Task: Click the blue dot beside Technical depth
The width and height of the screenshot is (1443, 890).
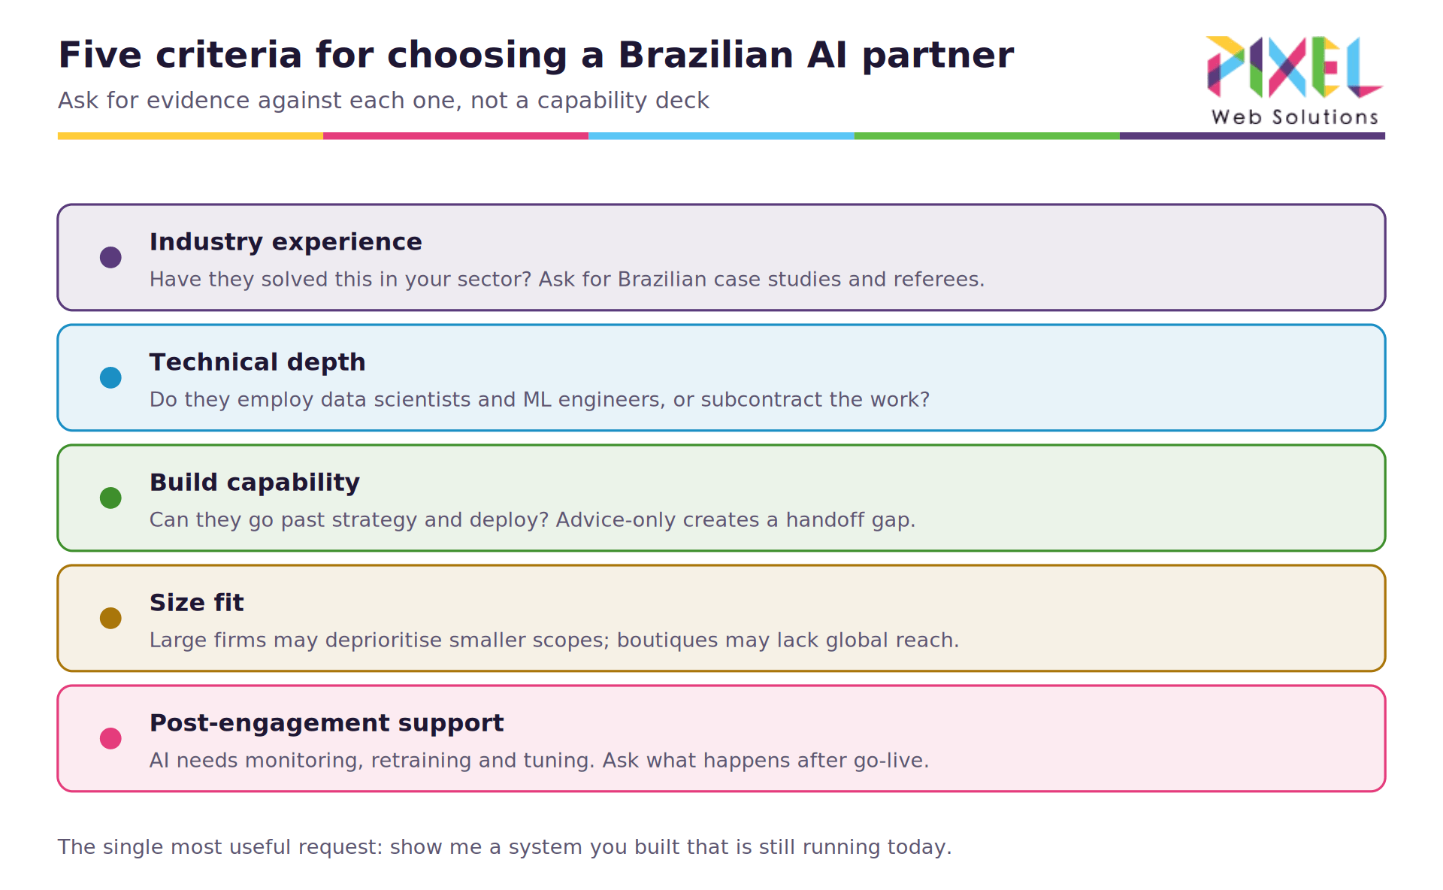Action: pyautogui.click(x=110, y=377)
